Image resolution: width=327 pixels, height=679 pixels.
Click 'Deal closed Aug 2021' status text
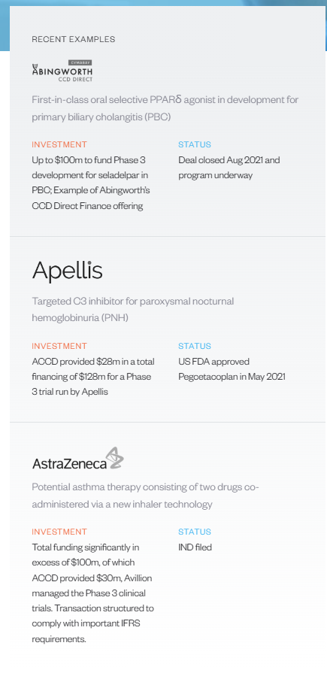pos(229,168)
